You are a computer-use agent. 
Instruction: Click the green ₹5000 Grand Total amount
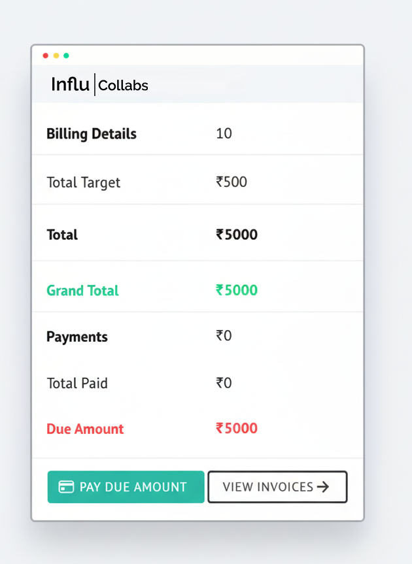(x=237, y=290)
